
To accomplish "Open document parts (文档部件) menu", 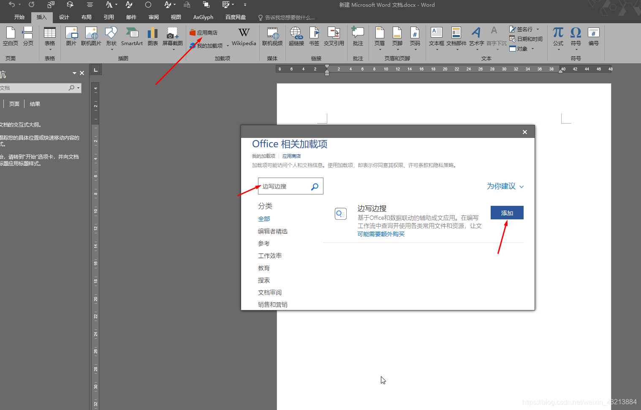I will tap(456, 38).
